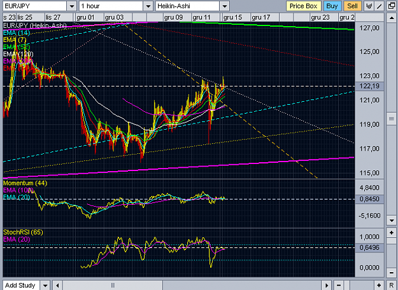Select the trend line drawing tool
The width and height of the screenshot is (398, 290).
click(x=380, y=6)
